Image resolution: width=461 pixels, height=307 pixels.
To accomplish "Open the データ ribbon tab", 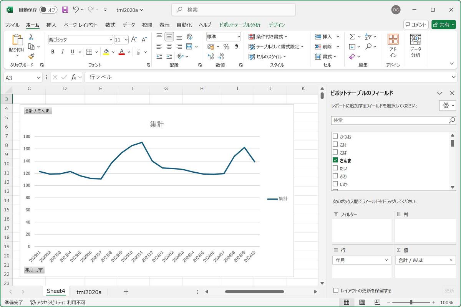I will click(129, 25).
